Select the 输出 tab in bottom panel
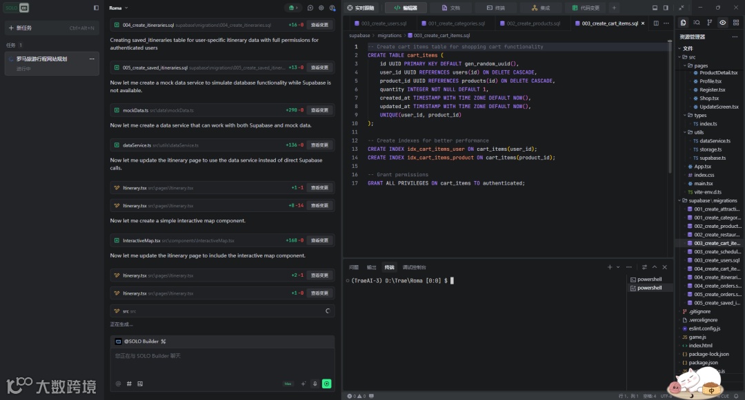Image resolution: width=745 pixels, height=400 pixels. [x=371, y=267]
